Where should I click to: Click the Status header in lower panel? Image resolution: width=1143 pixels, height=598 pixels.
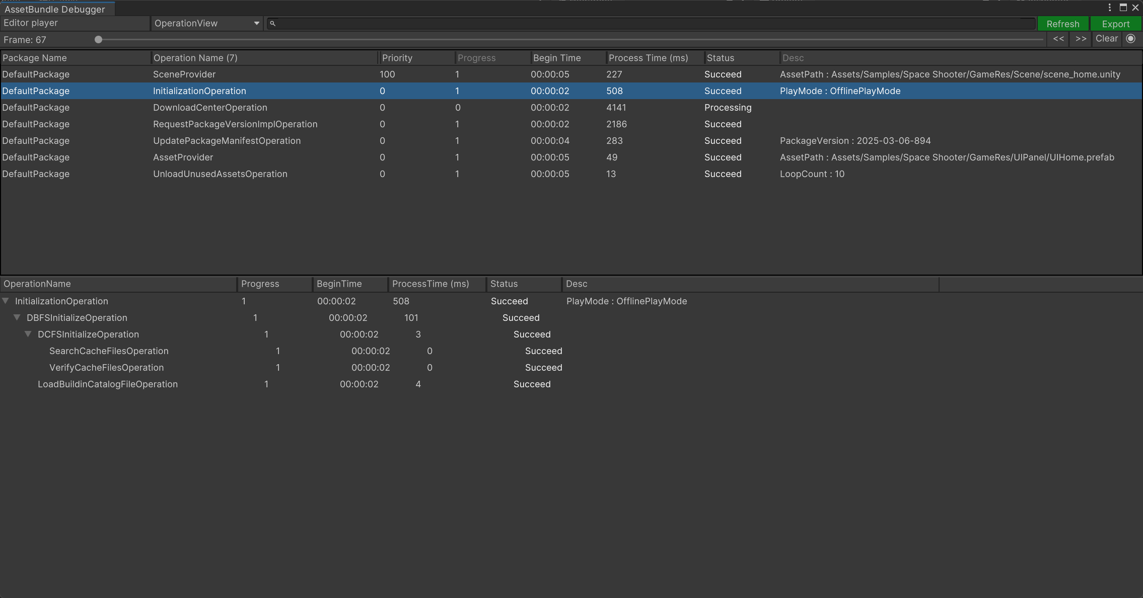point(524,284)
